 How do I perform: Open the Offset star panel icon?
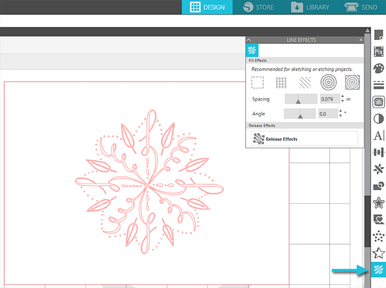(379, 202)
